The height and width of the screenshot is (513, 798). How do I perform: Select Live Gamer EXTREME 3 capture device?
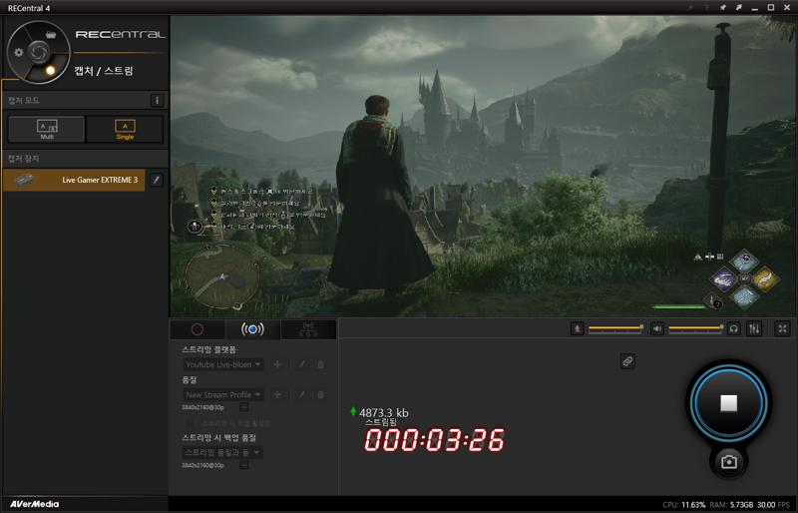click(74, 180)
